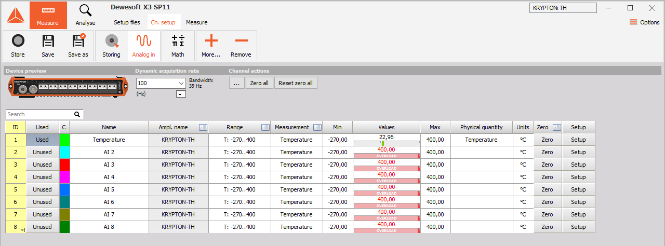Click Physical quantity cell Temperature in row 1
665x246 pixels.
pos(482,140)
